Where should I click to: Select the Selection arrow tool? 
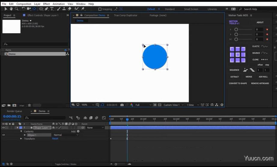coord(6,9)
